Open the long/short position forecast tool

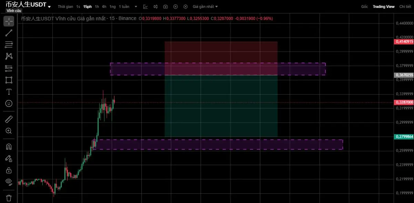(x=9, y=68)
